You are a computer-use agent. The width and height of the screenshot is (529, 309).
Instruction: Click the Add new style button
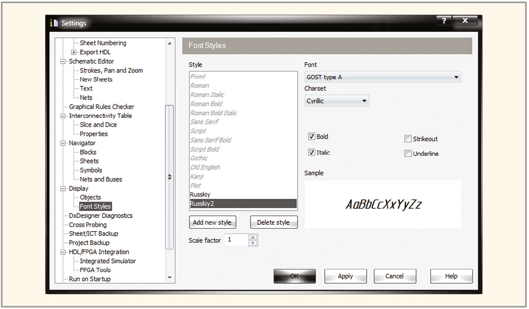coord(212,222)
